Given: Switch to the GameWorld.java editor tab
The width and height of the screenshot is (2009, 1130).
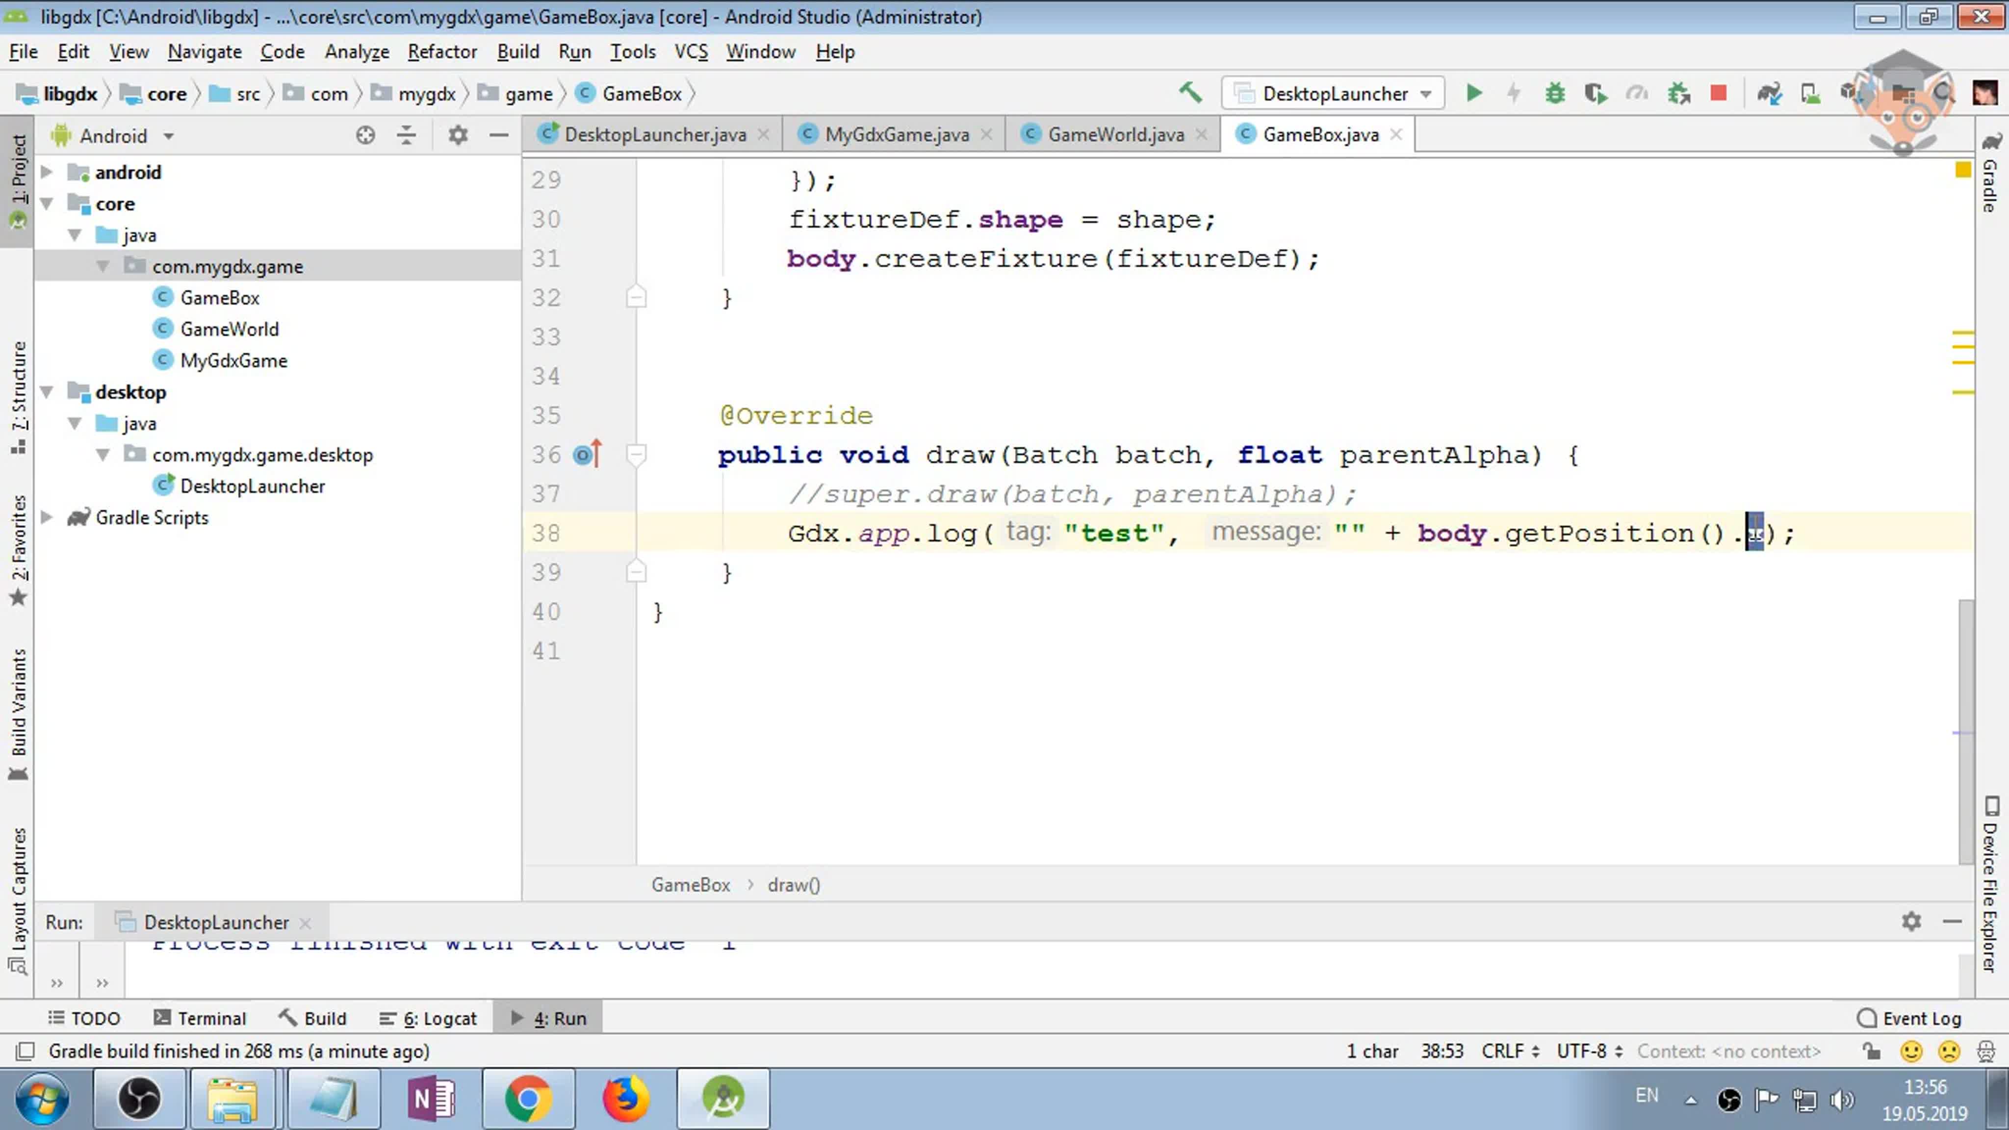Looking at the screenshot, I should coord(1115,135).
